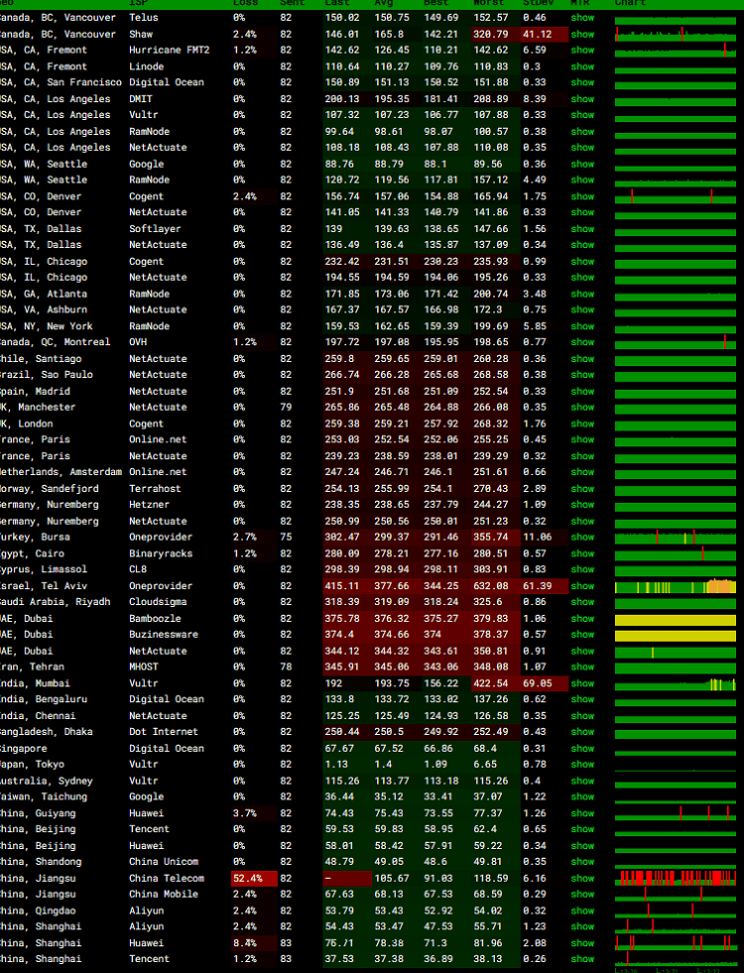This screenshot has height=973, width=744.
Task: View chart for Oneprovider Bursa Turkey
Action: tap(676, 537)
